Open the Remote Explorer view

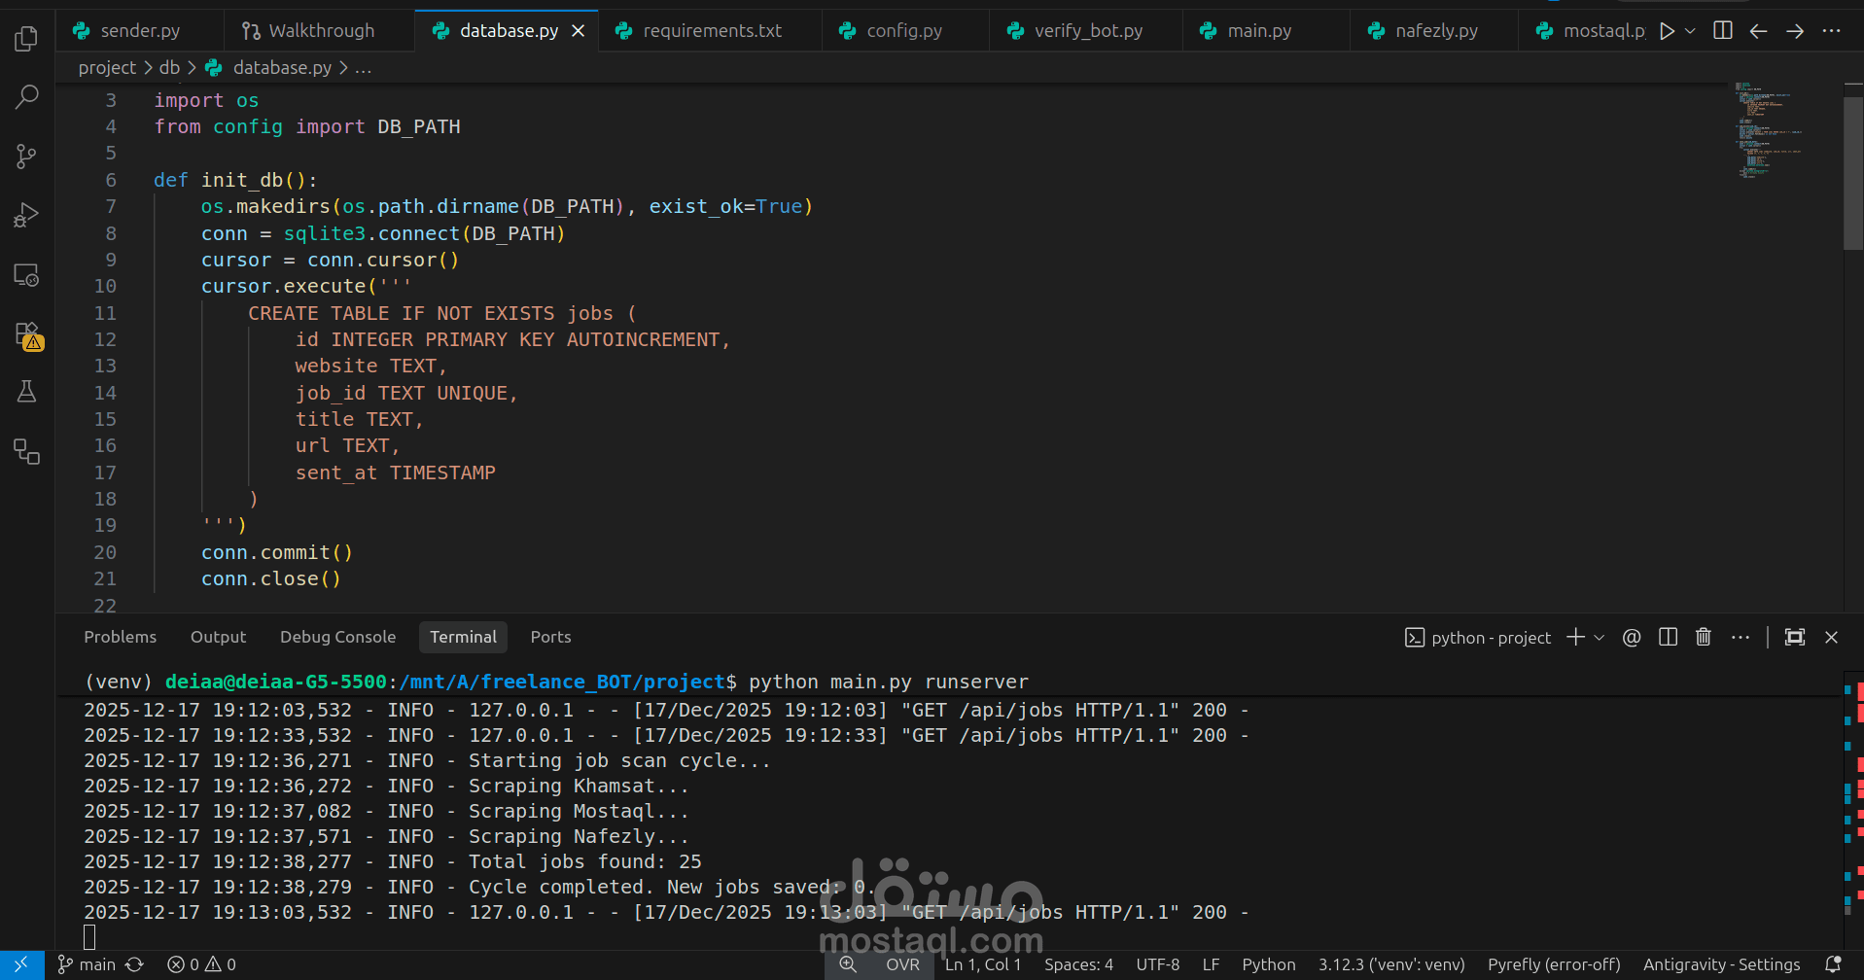coord(27,275)
